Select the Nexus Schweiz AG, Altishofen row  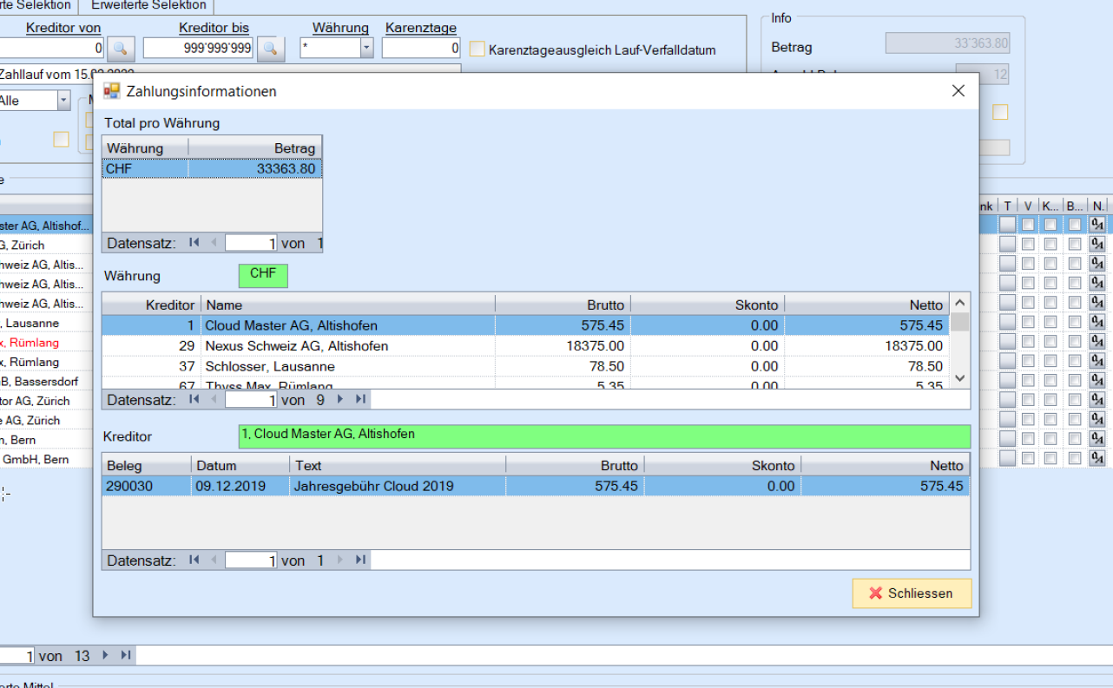(297, 346)
